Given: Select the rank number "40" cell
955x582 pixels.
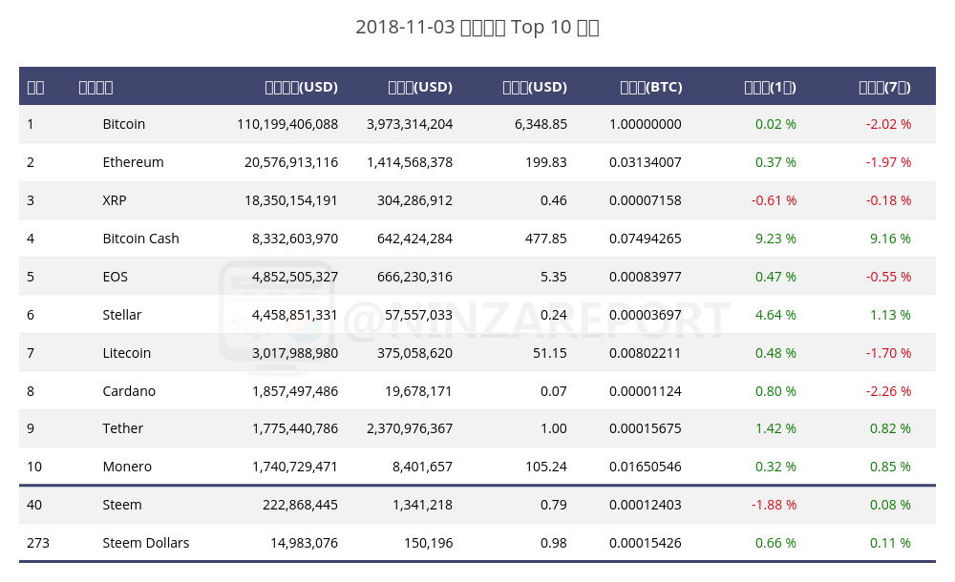Looking at the screenshot, I should pyautogui.click(x=34, y=506).
